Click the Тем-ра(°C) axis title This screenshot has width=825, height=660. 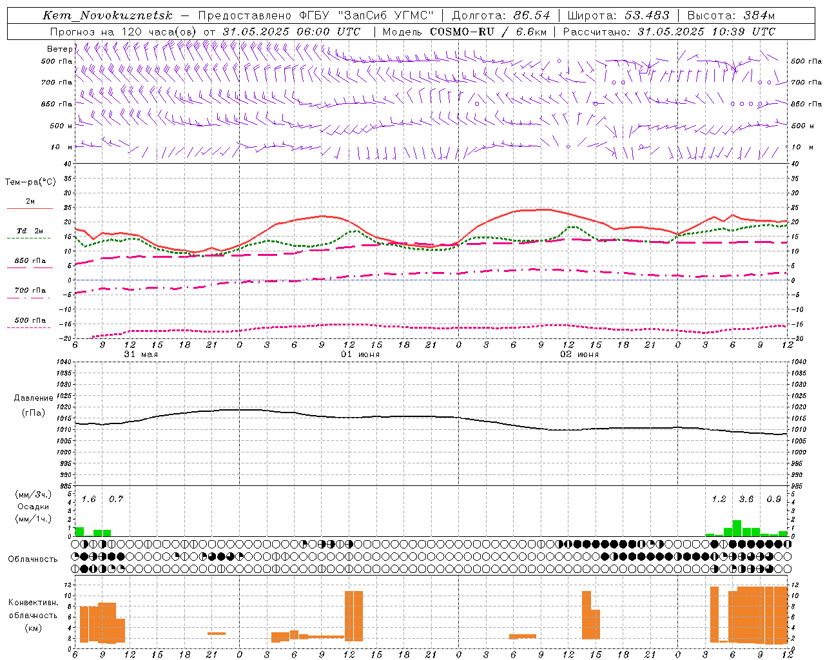pos(30,182)
